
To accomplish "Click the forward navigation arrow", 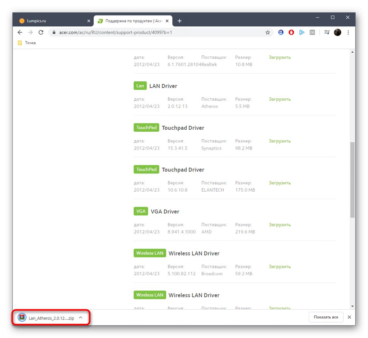I will (x=30, y=33).
